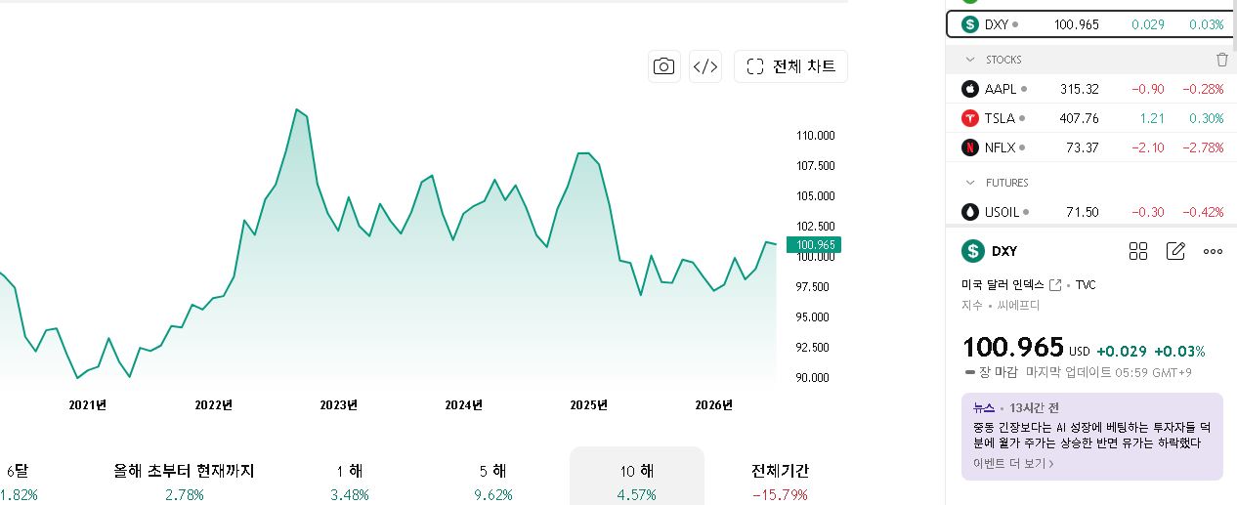The height and width of the screenshot is (505, 1237).
Task: Click the TVC exchange label
Action: [x=1086, y=285]
